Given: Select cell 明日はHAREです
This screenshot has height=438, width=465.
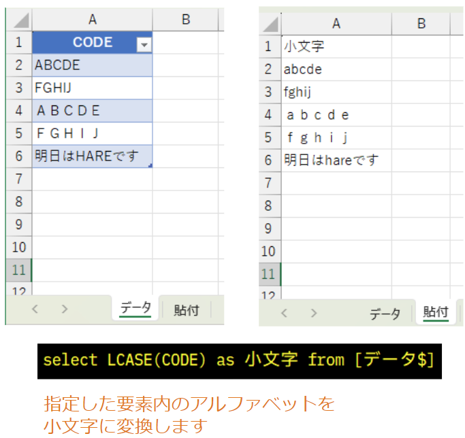Looking at the screenshot, I should click(x=92, y=156).
